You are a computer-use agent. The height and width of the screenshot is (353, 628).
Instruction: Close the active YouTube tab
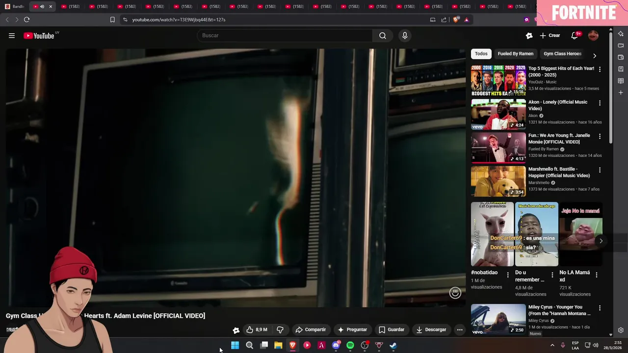coord(50,6)
